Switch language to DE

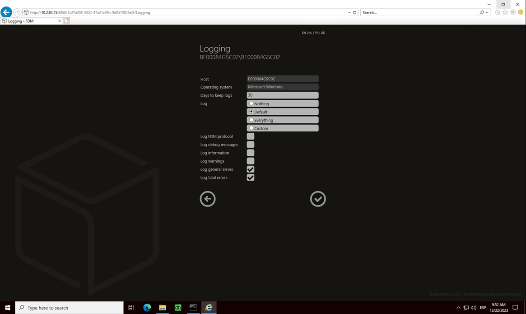coord(323,33)
